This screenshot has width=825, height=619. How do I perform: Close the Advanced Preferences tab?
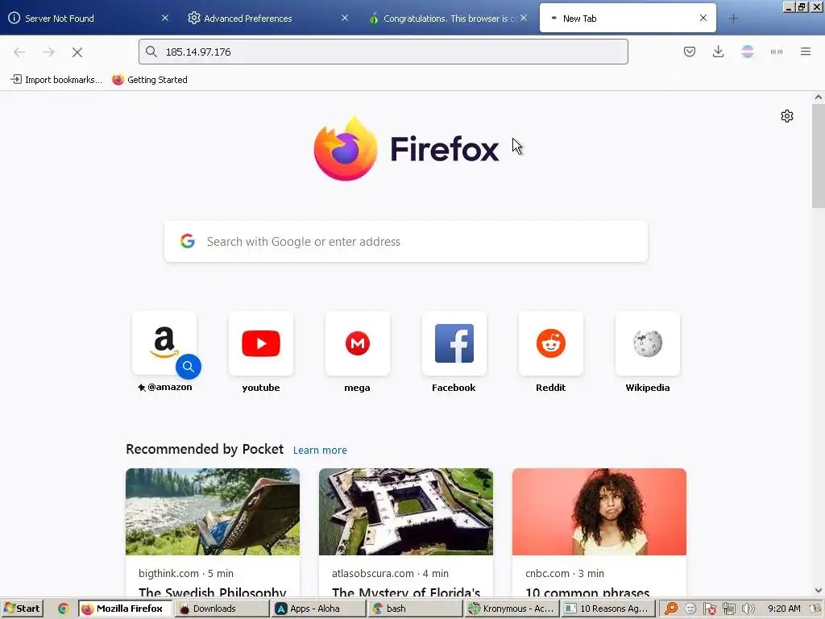click(x=345, y=18)
